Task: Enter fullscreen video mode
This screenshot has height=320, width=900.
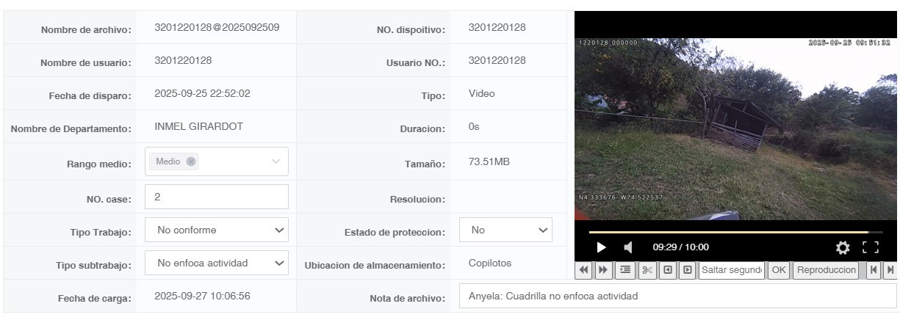Action: (x=871, y=247)
